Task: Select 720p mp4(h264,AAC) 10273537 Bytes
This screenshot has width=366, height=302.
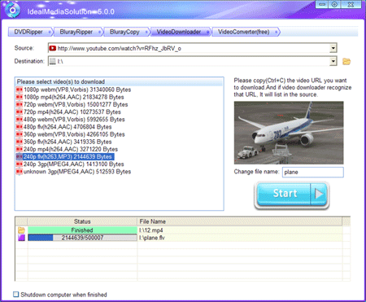Action: (72, 112)
